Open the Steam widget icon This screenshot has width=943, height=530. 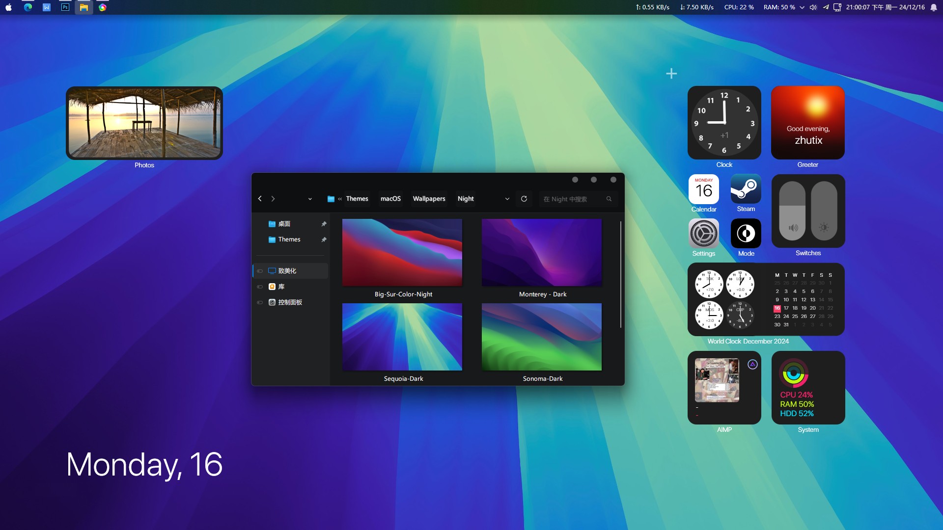tap(746, 189)
